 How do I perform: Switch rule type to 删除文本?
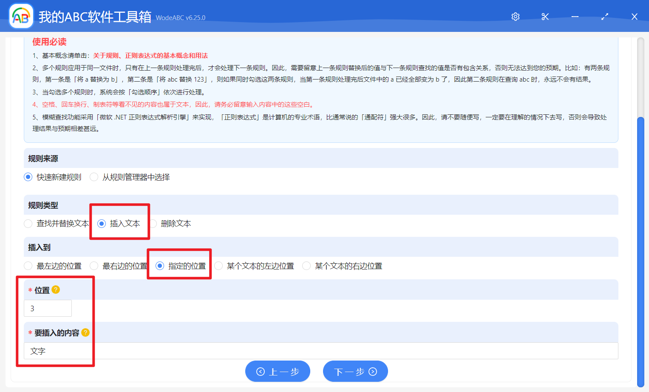(153, 223)
